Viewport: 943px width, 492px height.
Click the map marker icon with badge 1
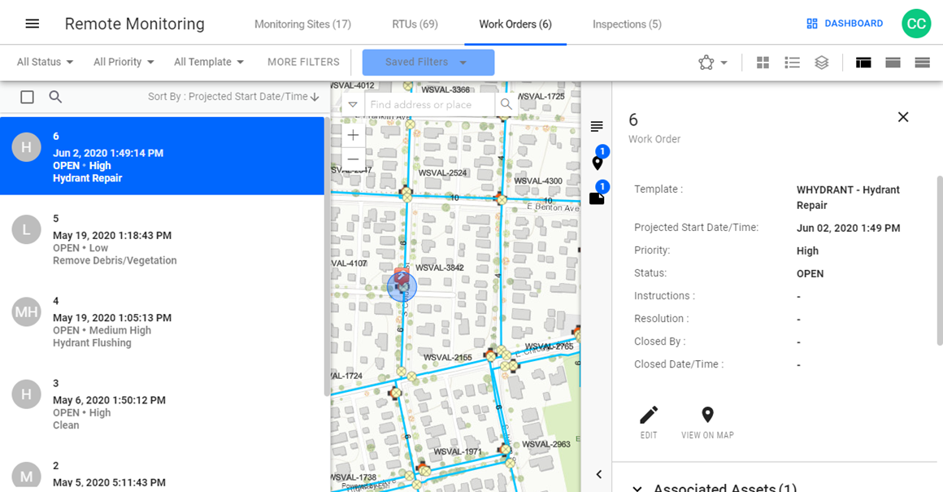coord(598,163)
